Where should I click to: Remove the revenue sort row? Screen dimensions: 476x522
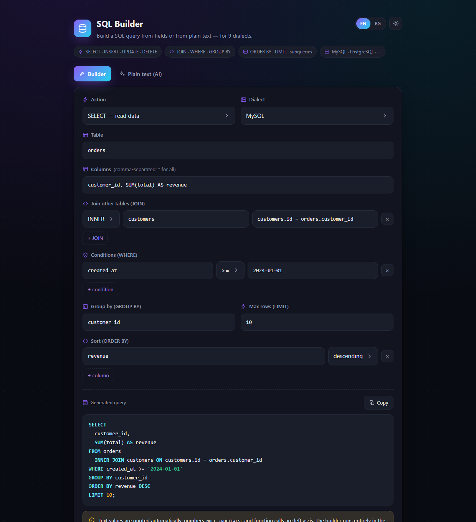[x=387, y=357]
